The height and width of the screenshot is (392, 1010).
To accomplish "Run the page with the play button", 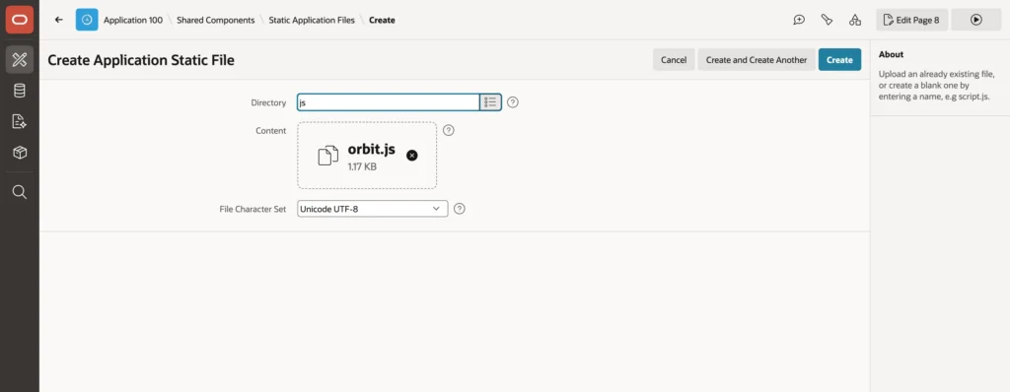I will pyautogui.click(x=975, y=20).
